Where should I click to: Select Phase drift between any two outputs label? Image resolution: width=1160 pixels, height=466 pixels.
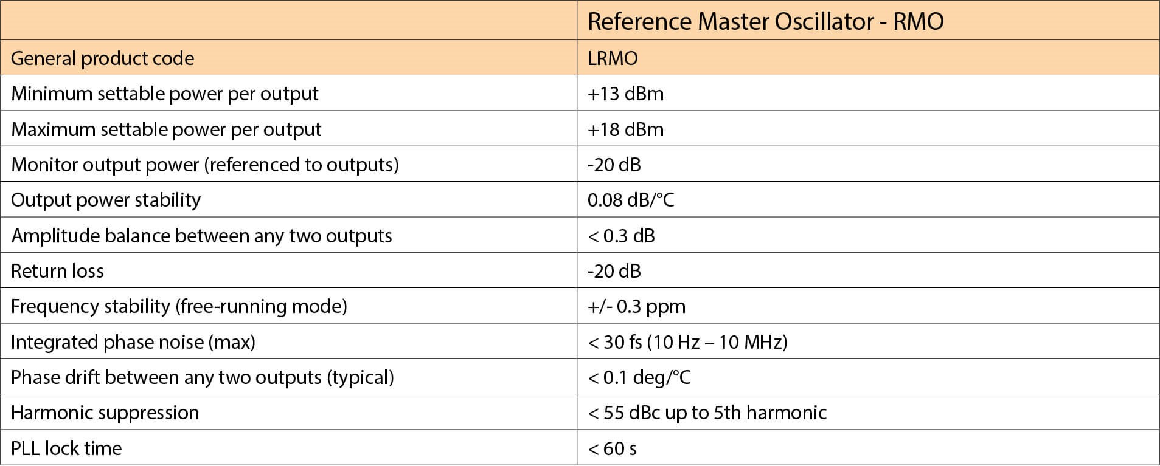[x=202, y=377]
